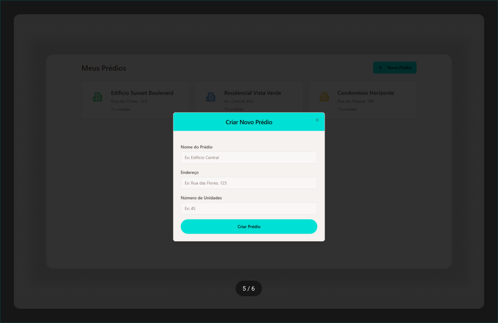Click the yellow Condomínio Horizonte building icon

[x=324, y=97]
